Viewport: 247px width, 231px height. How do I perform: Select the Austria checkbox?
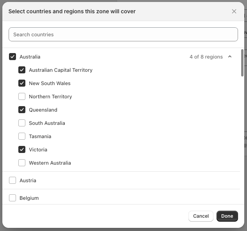12,180
